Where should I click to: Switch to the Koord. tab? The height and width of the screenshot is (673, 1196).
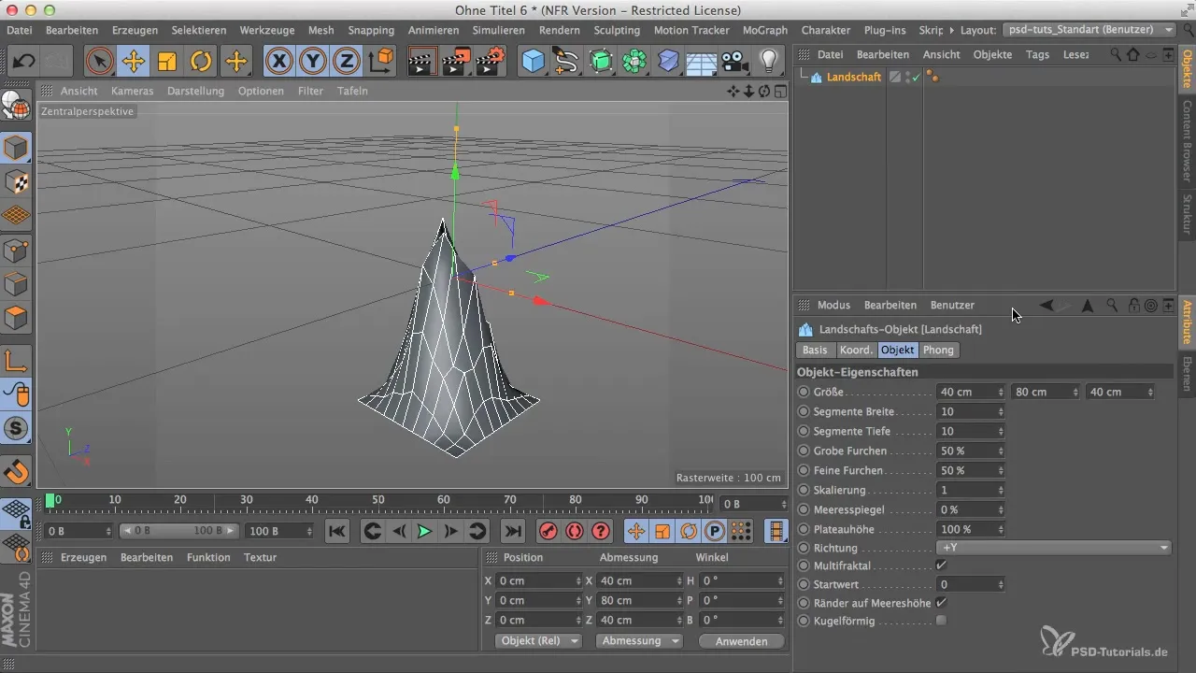pos(856,350)
